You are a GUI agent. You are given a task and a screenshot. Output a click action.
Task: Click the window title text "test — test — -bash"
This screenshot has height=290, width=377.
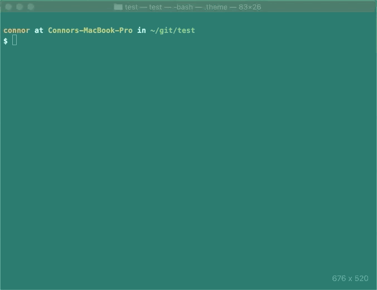(159, 7)
